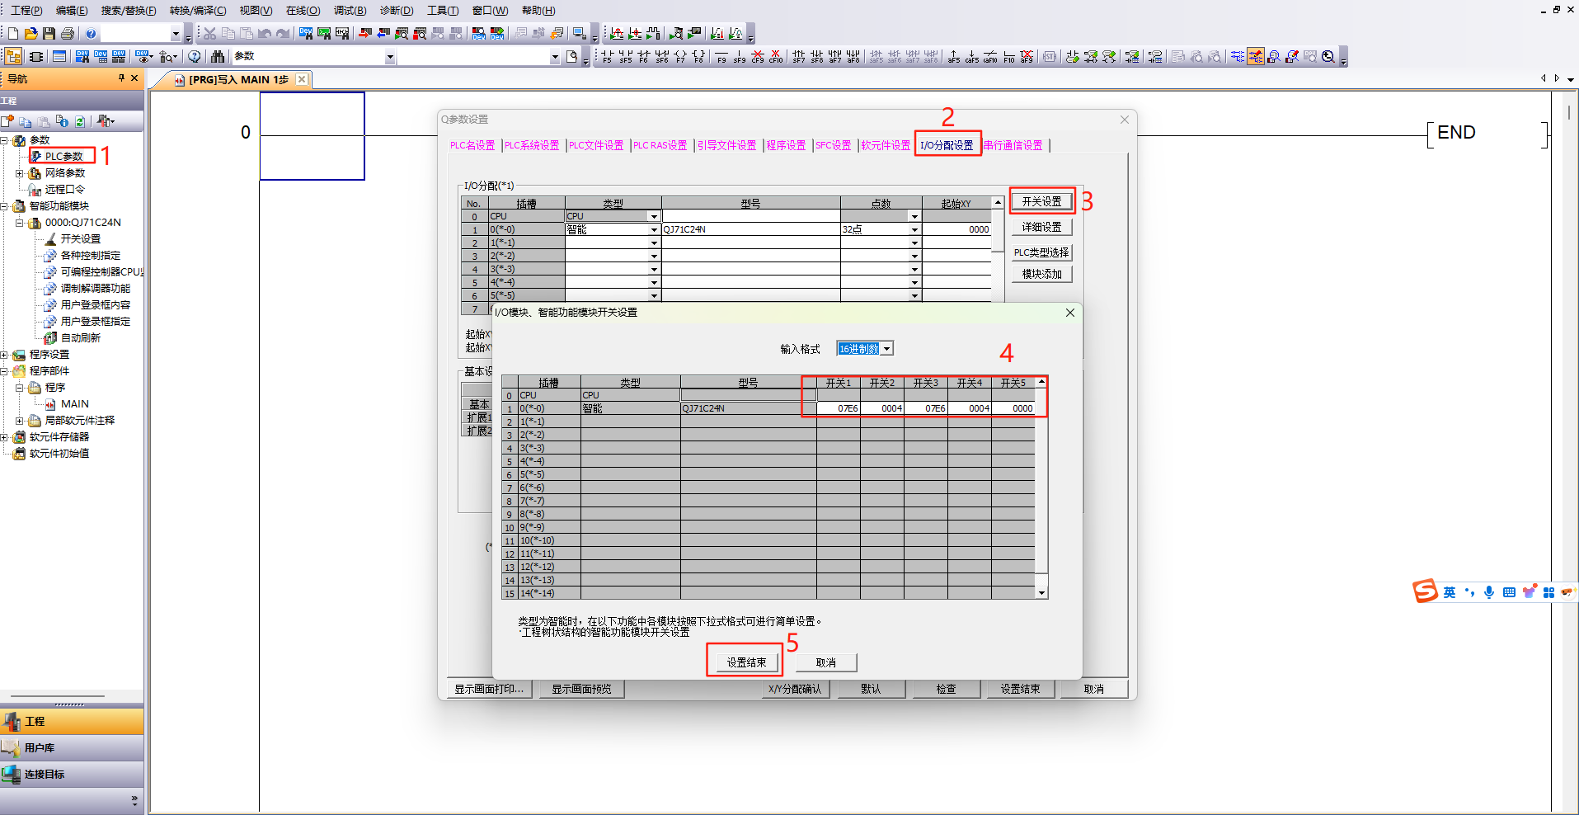Select MAIN program in project tree
Image resolution: width=1579 pixels, height=815 pixels.
point(74,404)
